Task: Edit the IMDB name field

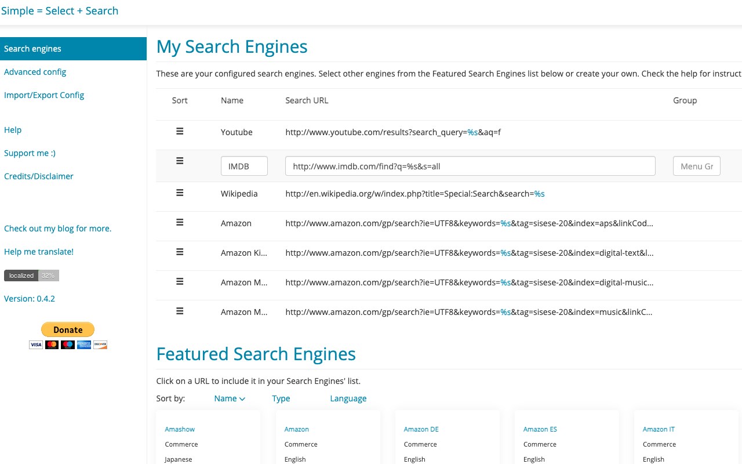Action: point(244,166)
